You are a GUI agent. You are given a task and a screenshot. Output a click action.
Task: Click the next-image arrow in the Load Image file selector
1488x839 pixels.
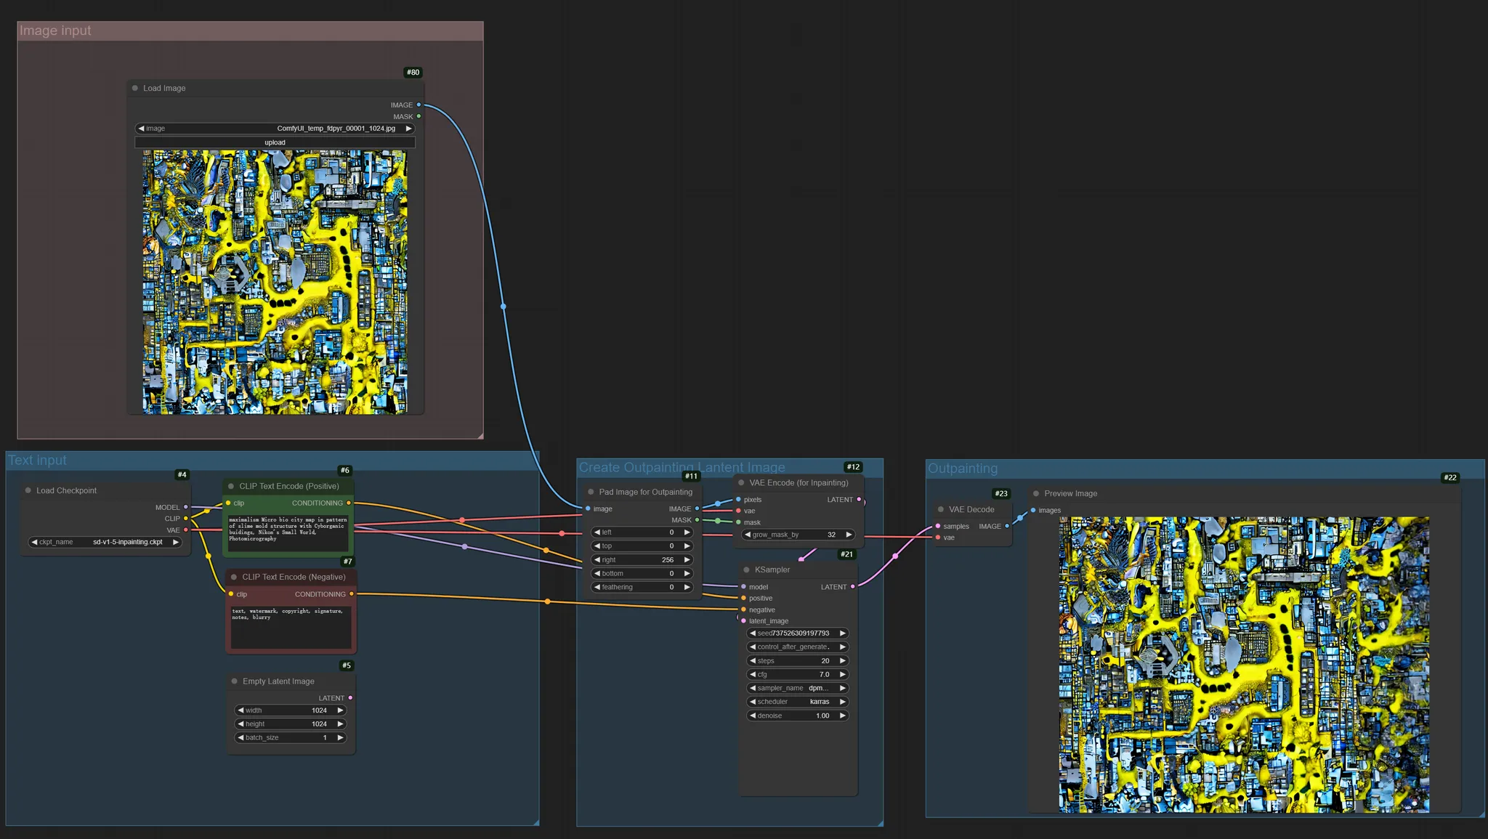[408, 129]
